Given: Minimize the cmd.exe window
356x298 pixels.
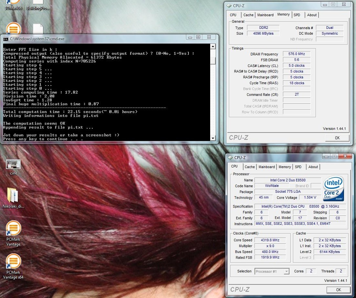Looking at the screenshot, I should 190,37.
